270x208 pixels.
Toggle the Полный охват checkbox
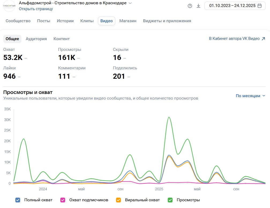18,200
